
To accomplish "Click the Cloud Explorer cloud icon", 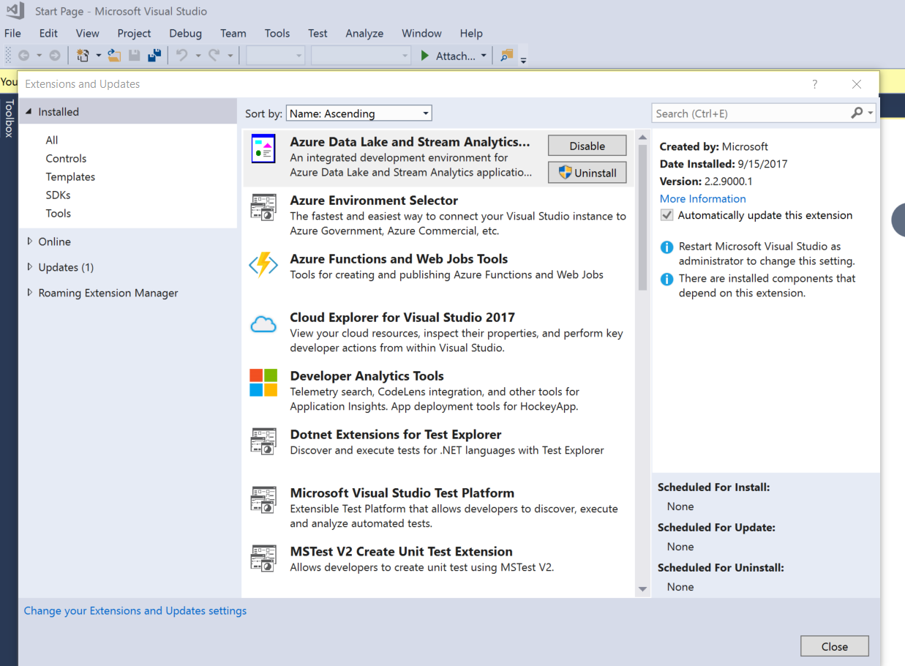I will click(x=263, y=324).
